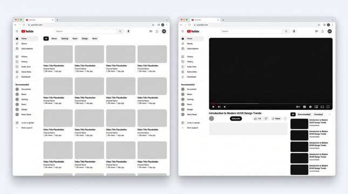Select the Recommended chip beside the video player
The width and height of the screenshot is (348, 194).
tap(304, 114)
